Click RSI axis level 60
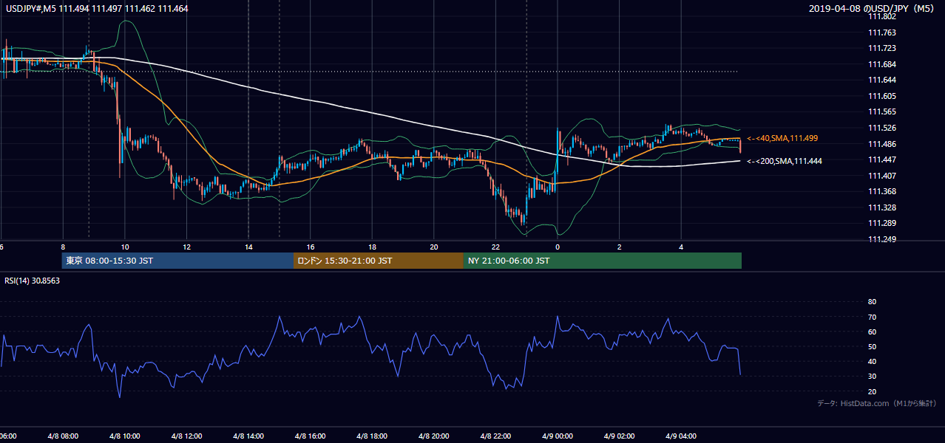945x443 pixels. click(x=872, y=332)
